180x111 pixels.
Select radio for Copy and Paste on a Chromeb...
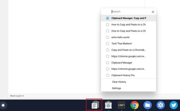(x=107, y=50)
